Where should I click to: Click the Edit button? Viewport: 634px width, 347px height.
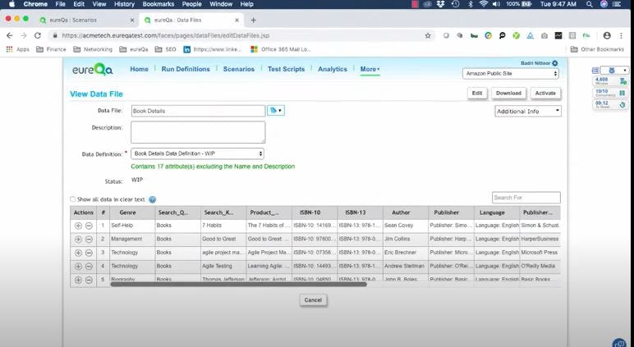(477, 93)
